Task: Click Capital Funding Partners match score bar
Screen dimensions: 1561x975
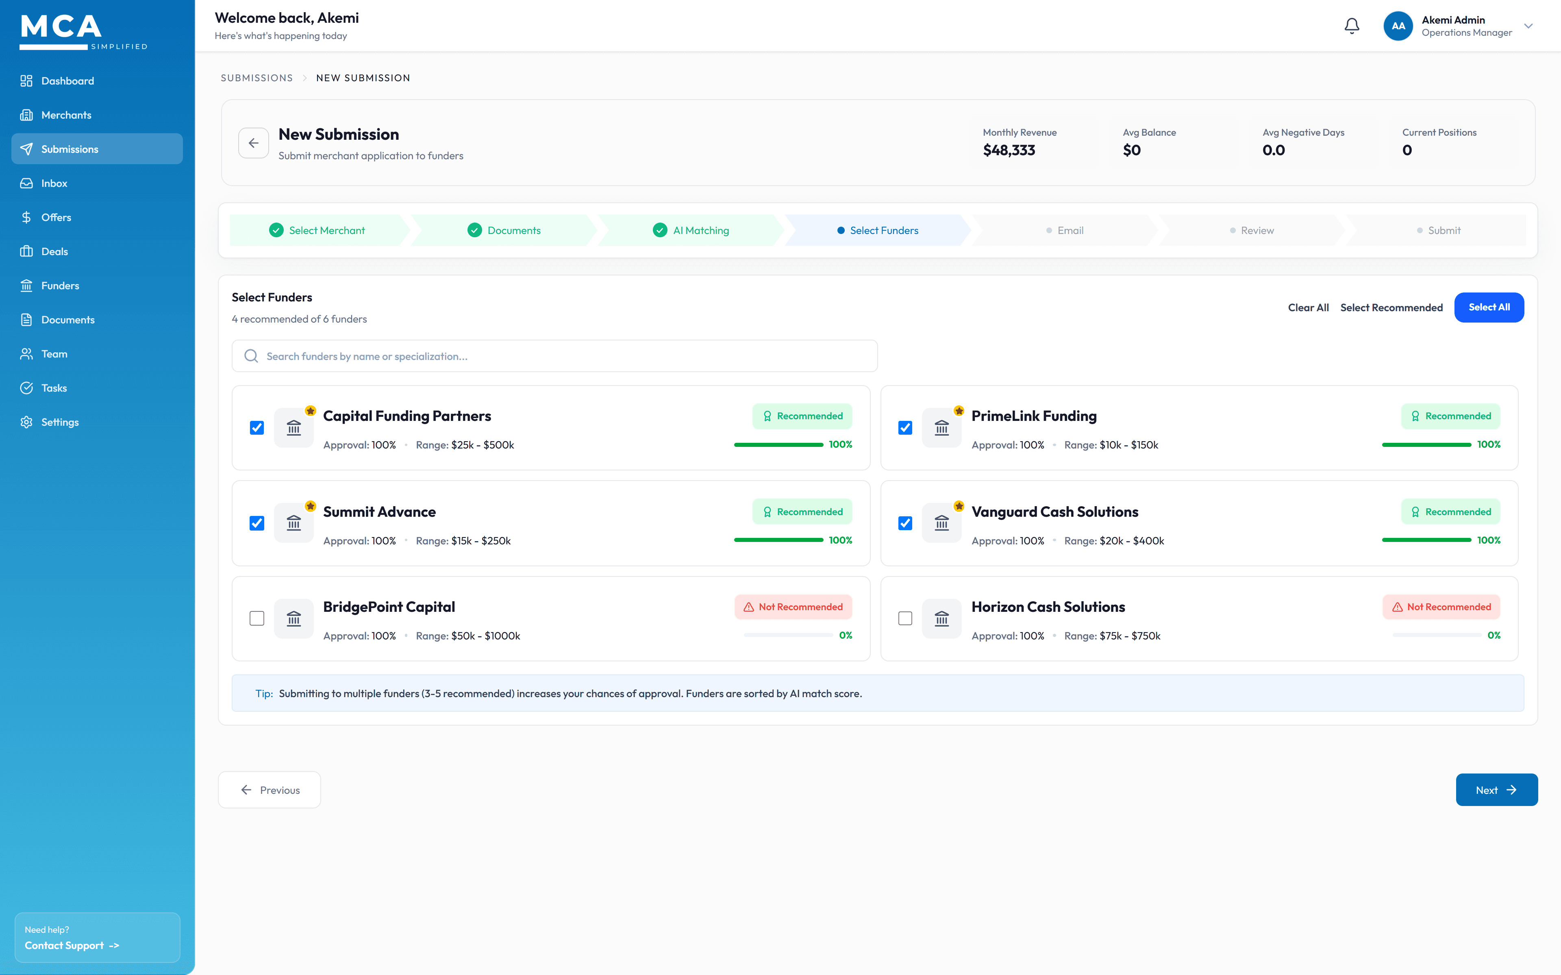Action: click(x=778, y=444)
